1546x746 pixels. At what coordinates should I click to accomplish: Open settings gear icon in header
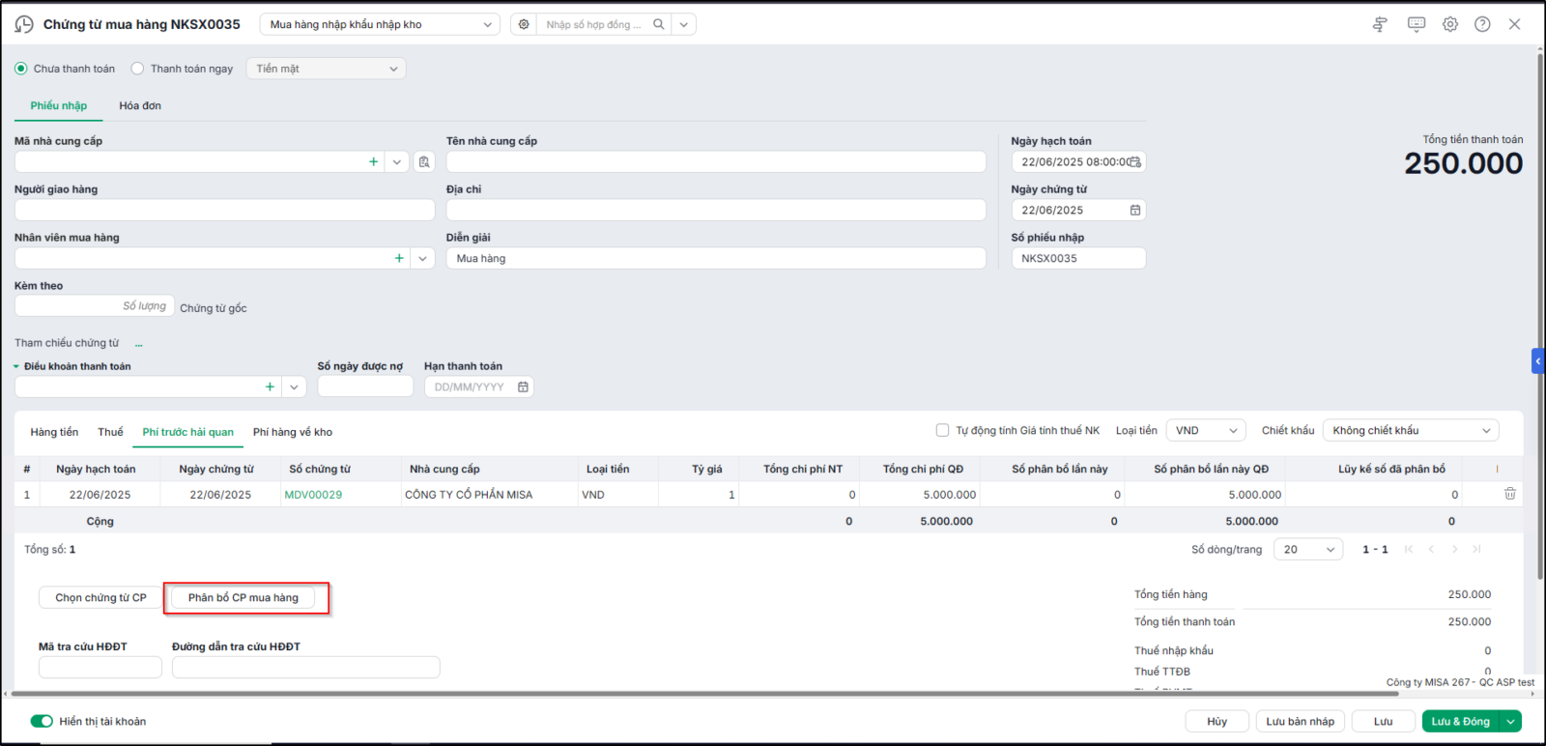pyautogui.click(x=1450, y=24)
